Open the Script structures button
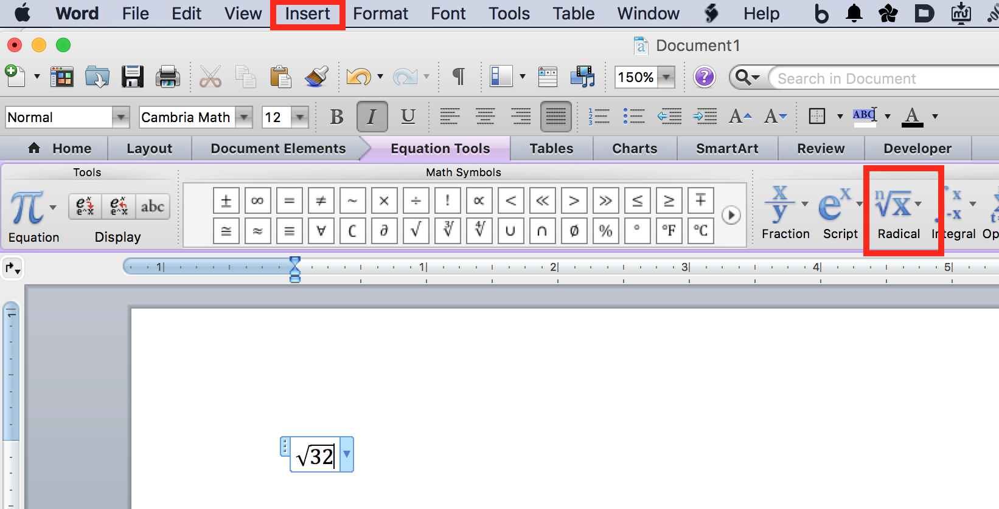This screenshot has height=509, width=999. pyautogui.click(x=840, y=214)
